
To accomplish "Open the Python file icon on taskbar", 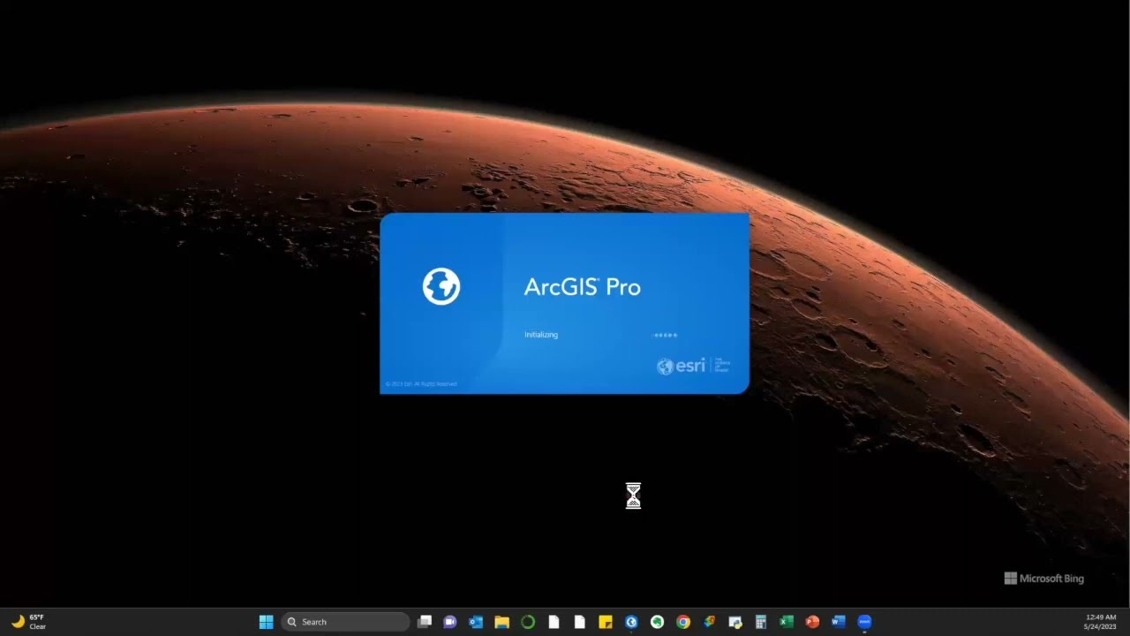I will [x=735, y=622].
